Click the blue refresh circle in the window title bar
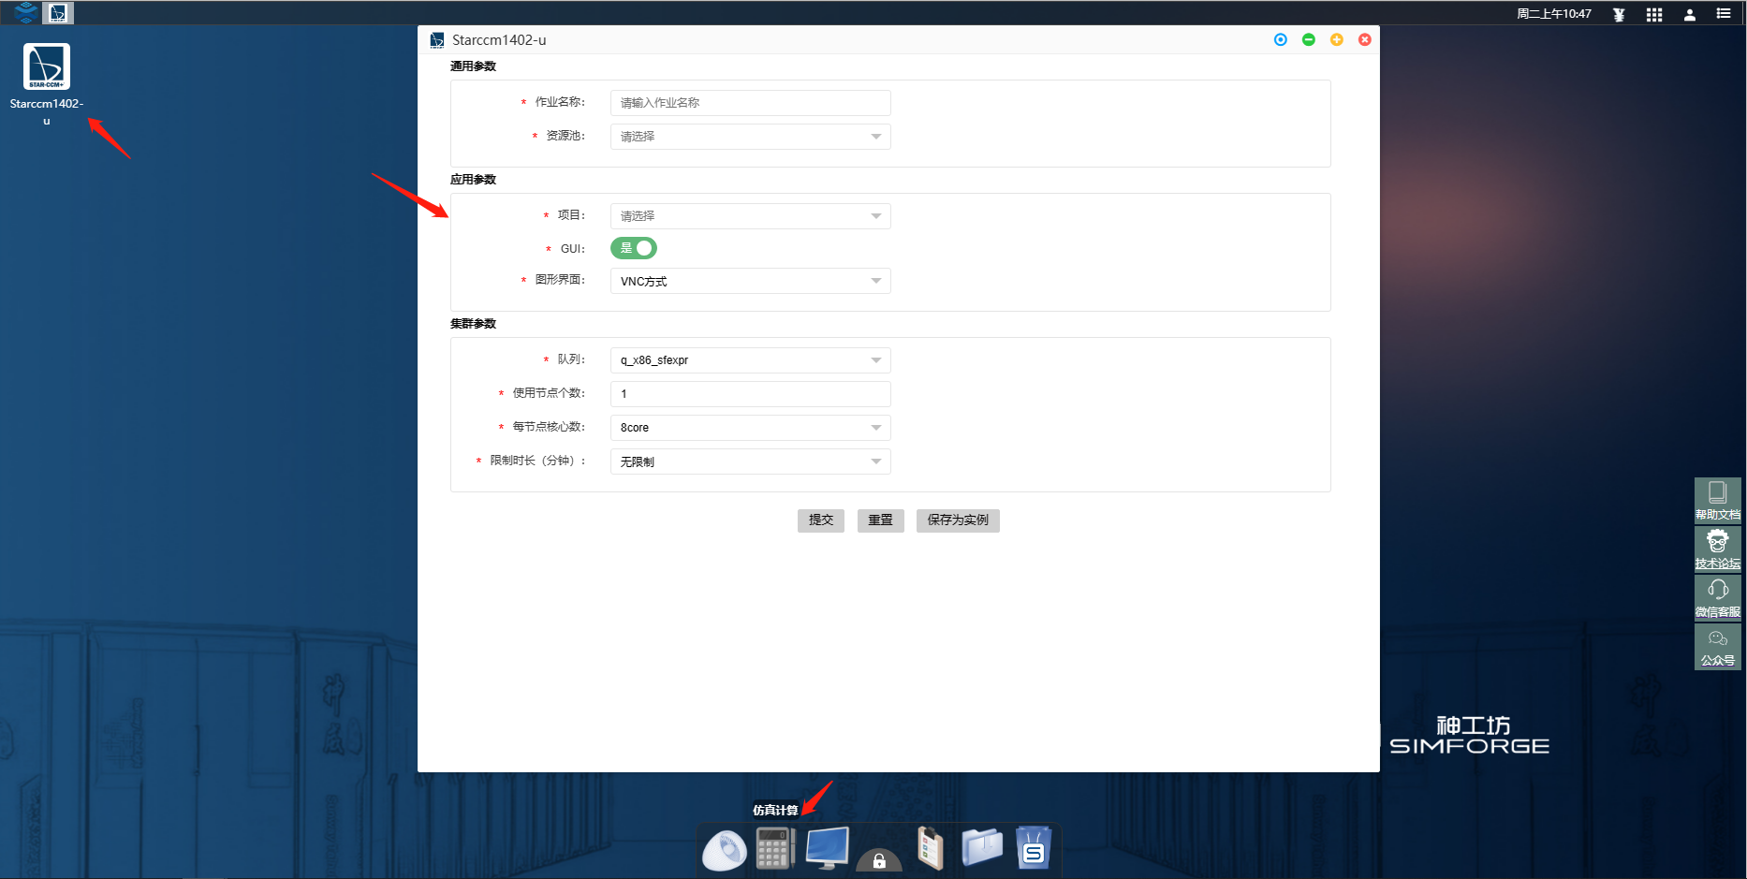The image size is (1747, 879). [1281, 39]
